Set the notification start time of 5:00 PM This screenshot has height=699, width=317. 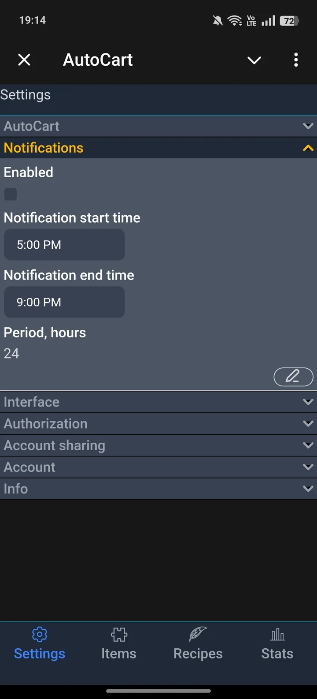[x=64, y=244]
